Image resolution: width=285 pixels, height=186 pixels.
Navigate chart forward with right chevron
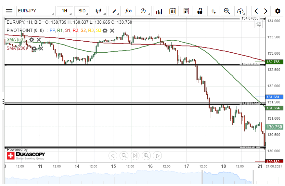tap(266, 11)
